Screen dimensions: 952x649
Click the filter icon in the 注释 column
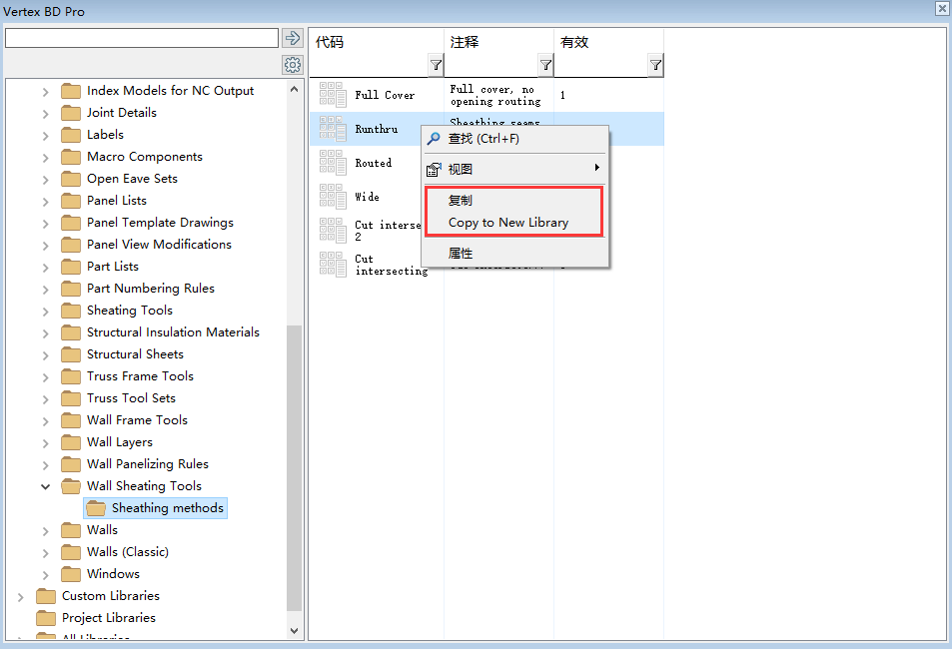coord(545,64)
